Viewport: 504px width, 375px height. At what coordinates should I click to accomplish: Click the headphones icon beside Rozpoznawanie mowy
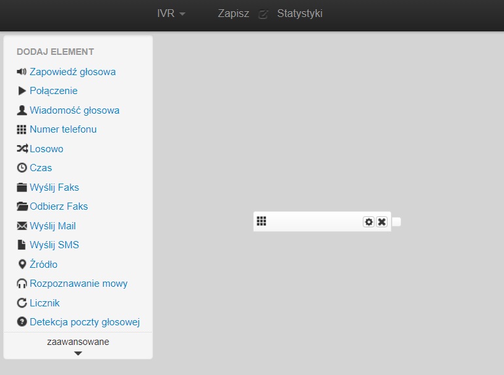click(x=22, y=284)
